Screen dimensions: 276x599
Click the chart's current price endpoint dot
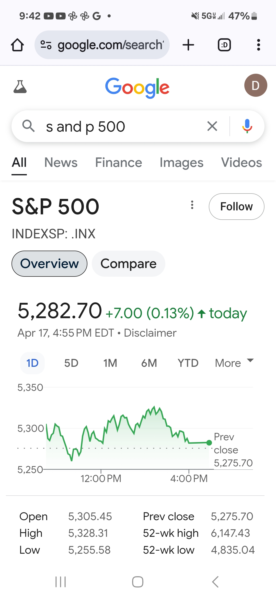point(209,443)
